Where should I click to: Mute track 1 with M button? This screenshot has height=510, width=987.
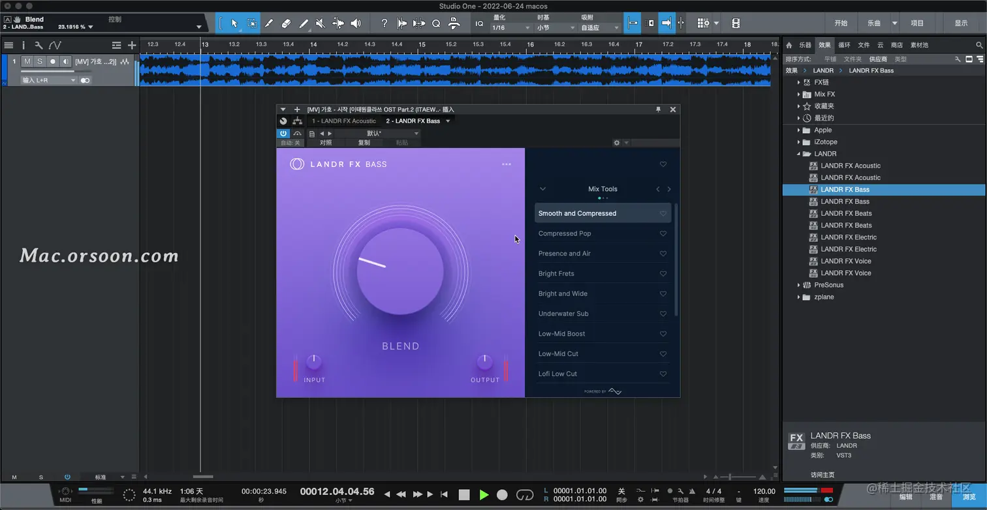click(27, 61)
